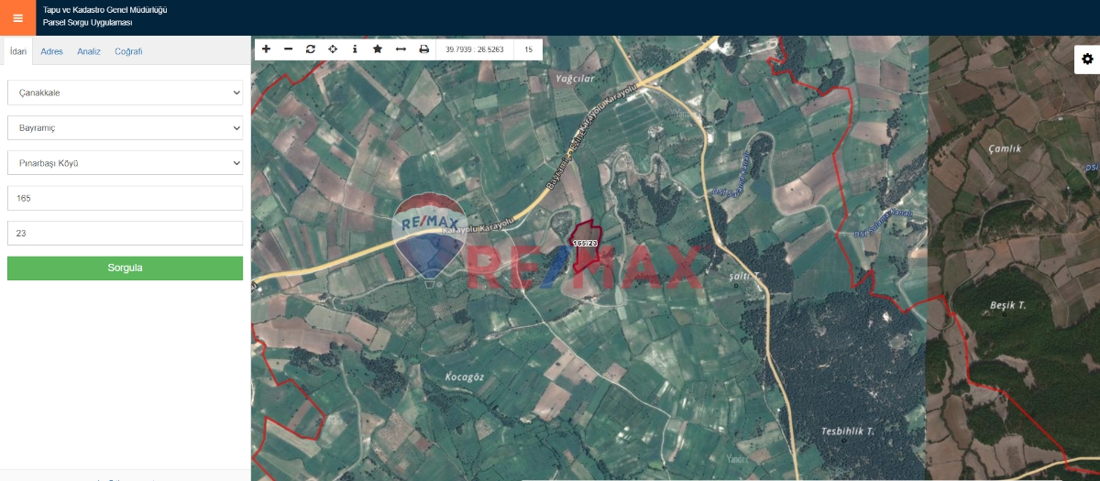Select the distance measure arrow tool
The image size is (1100, 481).
pos(401,49)
